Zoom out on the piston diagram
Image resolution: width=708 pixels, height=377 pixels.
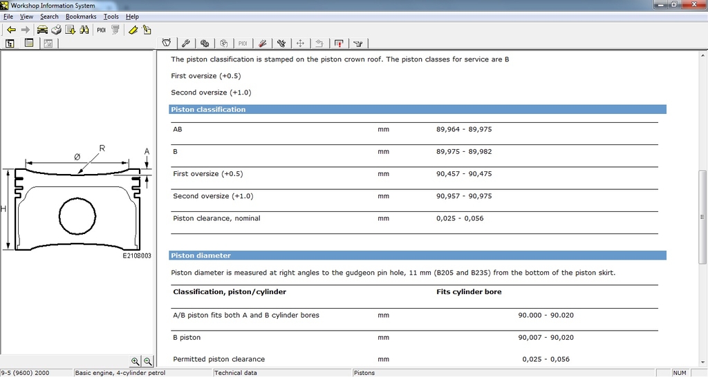pyautogui.click(x=147, y=361)
